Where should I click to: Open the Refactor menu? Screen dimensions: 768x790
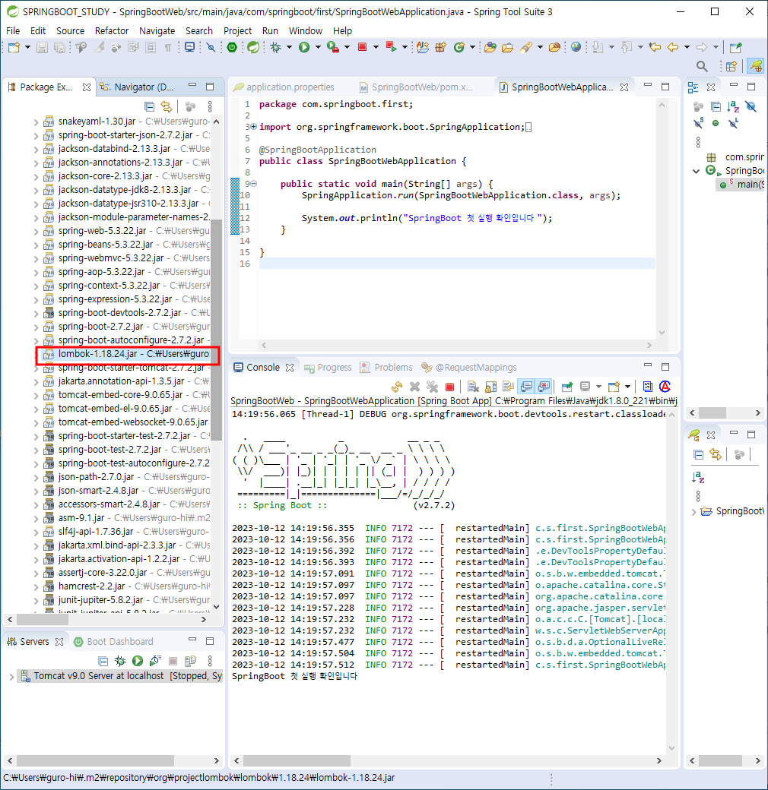112,30
